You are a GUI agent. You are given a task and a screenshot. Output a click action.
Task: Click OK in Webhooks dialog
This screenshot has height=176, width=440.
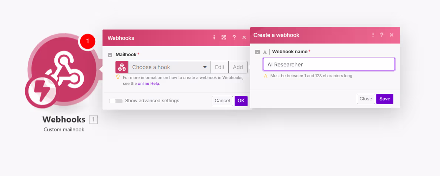tap(241, 101)
